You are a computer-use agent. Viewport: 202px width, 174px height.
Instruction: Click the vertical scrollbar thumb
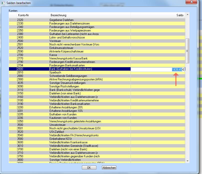[188, 51]
